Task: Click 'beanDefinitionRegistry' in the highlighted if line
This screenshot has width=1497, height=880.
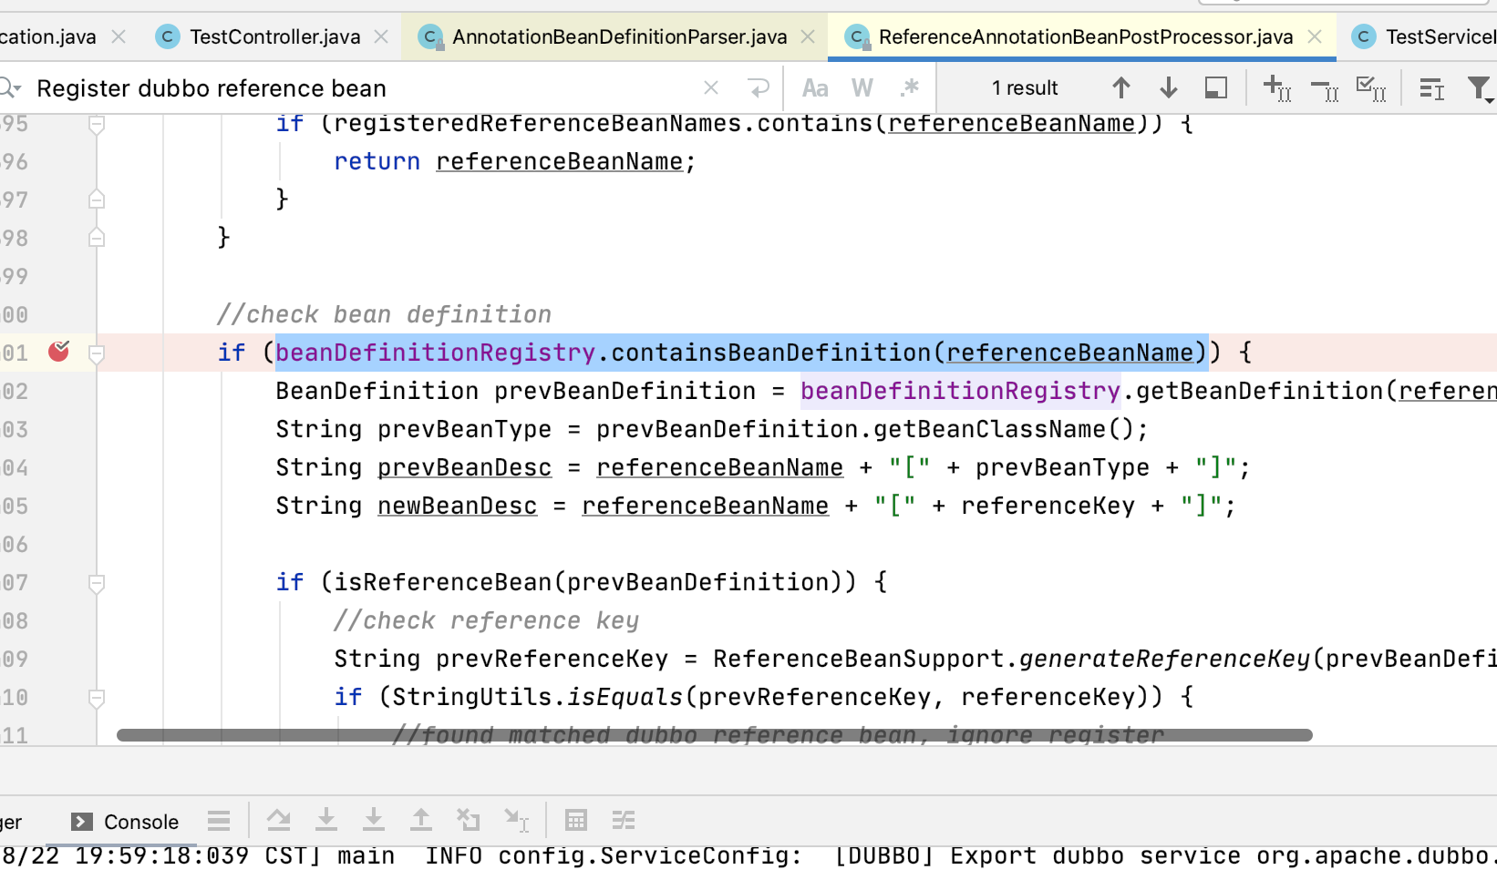Action: pos(435,353)
